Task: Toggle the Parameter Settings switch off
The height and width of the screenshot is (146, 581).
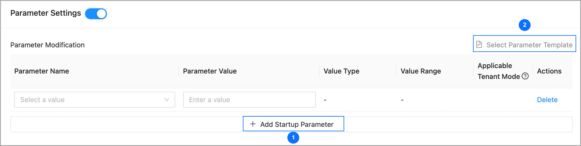Action: [x=96, y=14]
